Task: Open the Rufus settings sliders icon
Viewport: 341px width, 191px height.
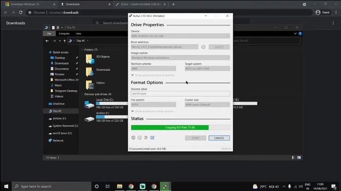Action: (146, 138)
